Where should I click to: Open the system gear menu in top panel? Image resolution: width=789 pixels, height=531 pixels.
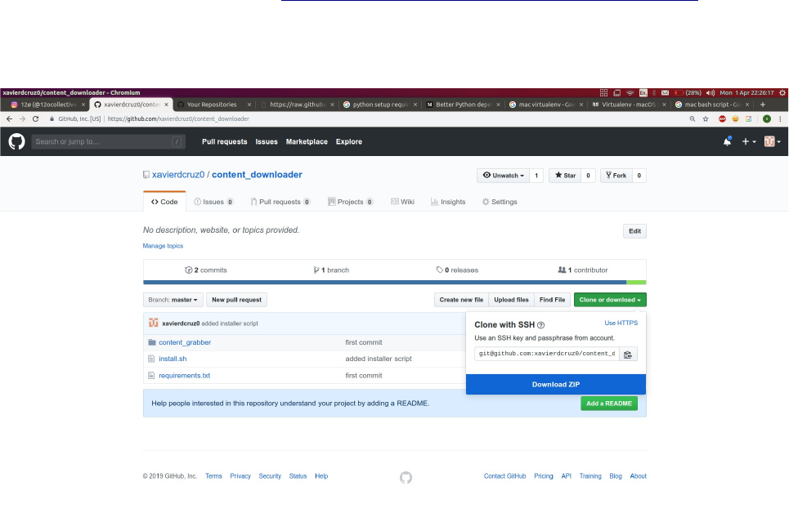tap(782, 92)
